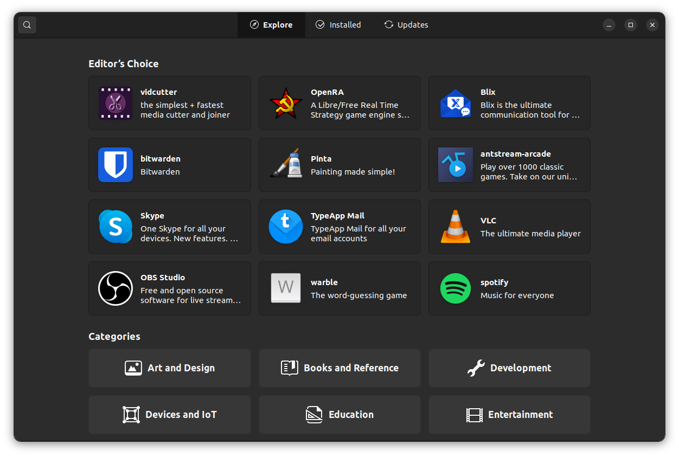Click the Pinta paintbrush icon

point(286,165)
